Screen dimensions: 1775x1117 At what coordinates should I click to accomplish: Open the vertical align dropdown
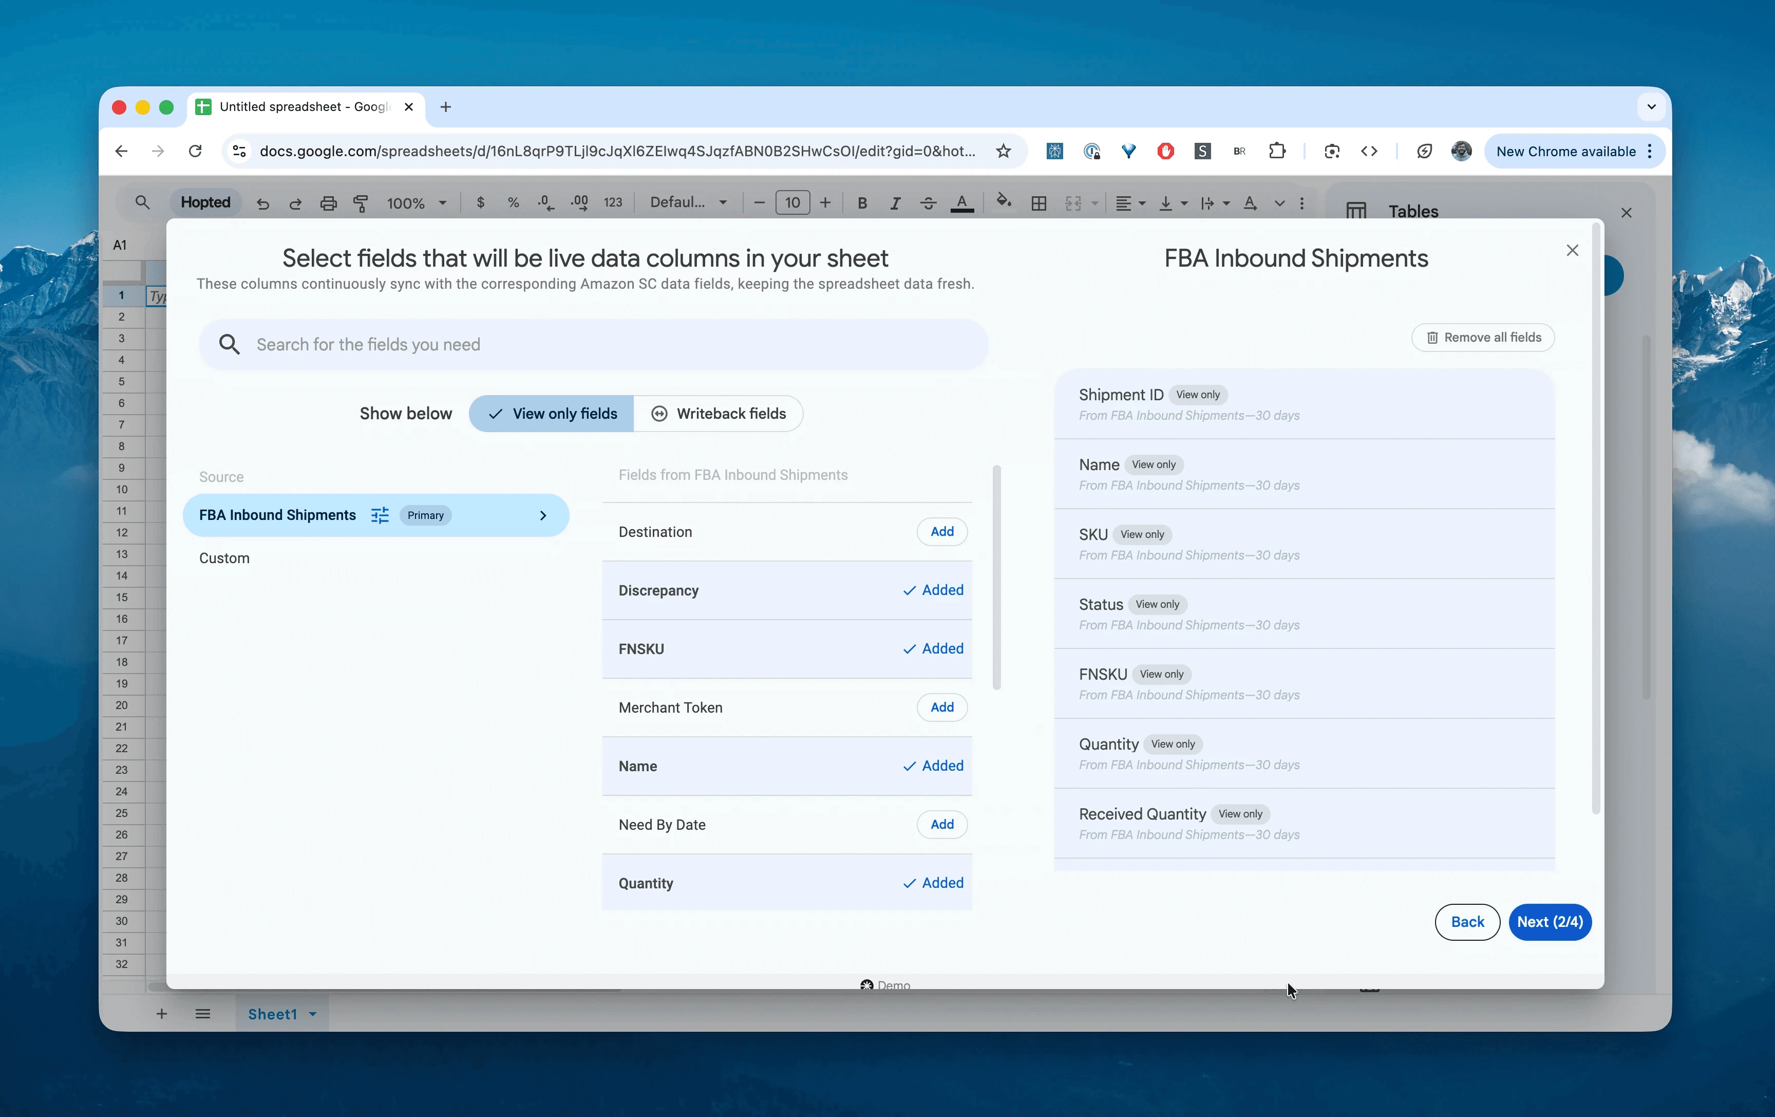tap(1173, 203)
